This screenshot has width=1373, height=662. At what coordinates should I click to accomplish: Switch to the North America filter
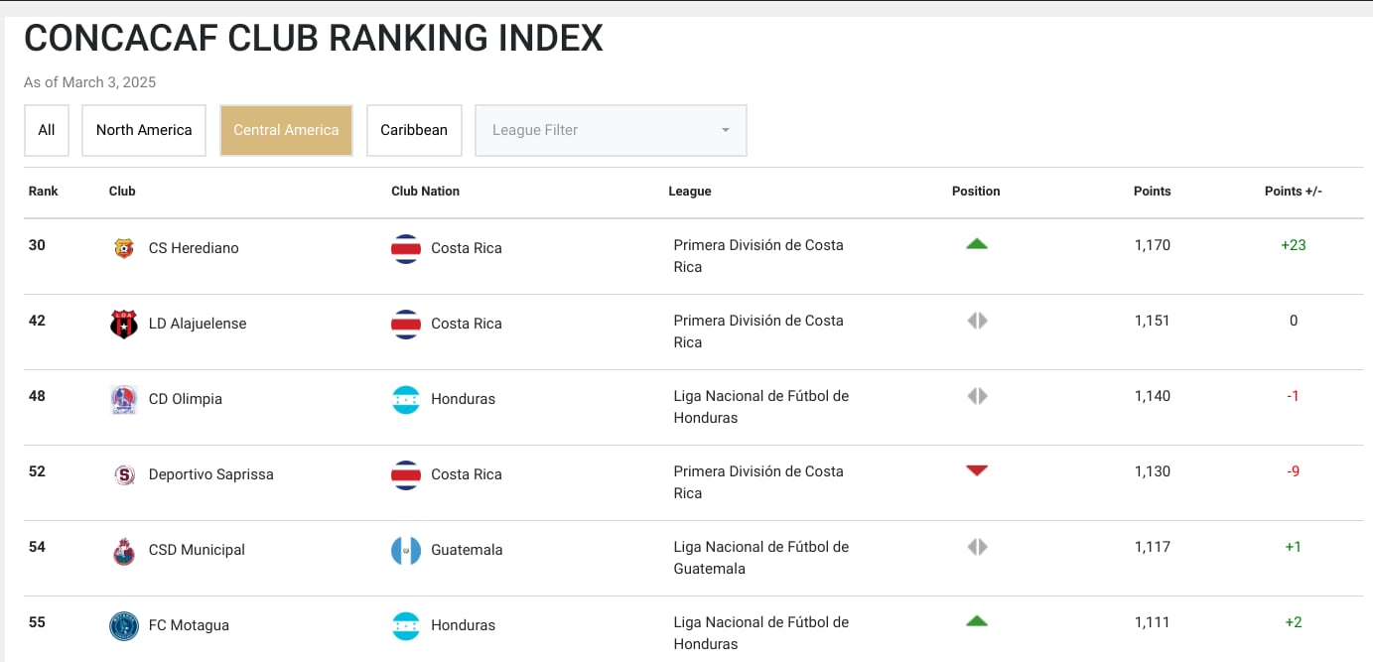(x=144, y=130)
